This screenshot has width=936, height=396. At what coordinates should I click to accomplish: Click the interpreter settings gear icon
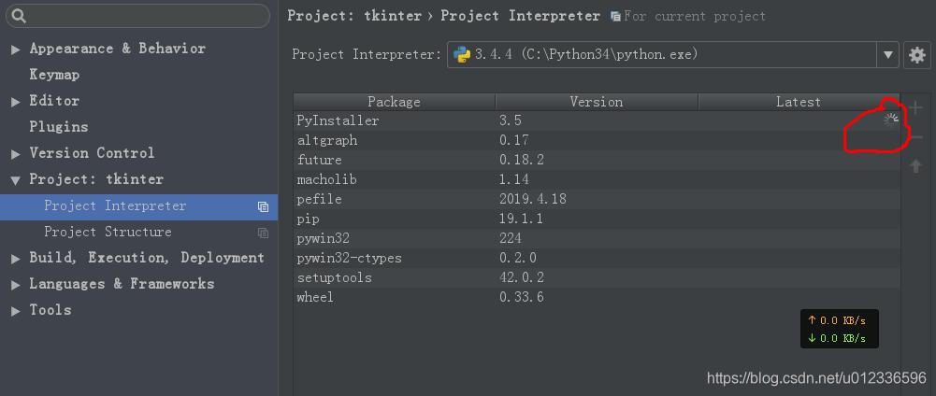916,55
